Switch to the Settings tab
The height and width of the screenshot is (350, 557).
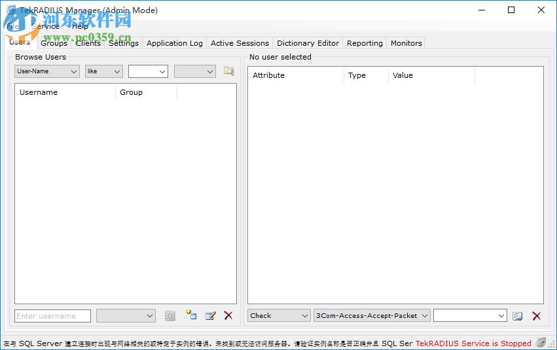pos(124,43)
